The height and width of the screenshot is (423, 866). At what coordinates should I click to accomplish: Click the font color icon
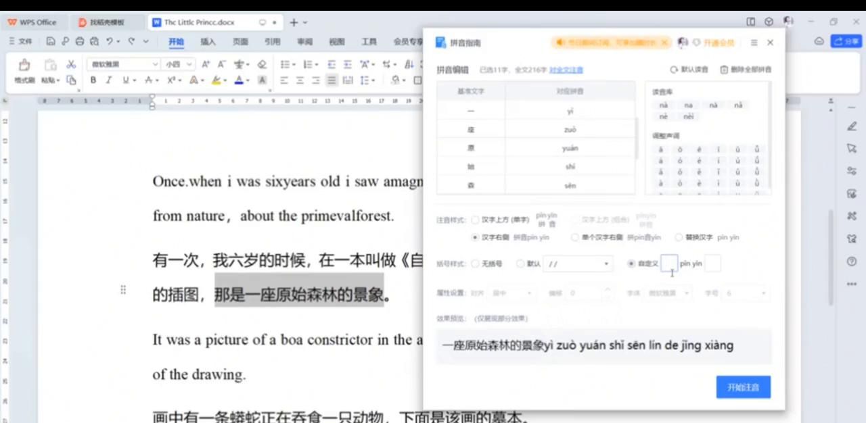point(238,80)
